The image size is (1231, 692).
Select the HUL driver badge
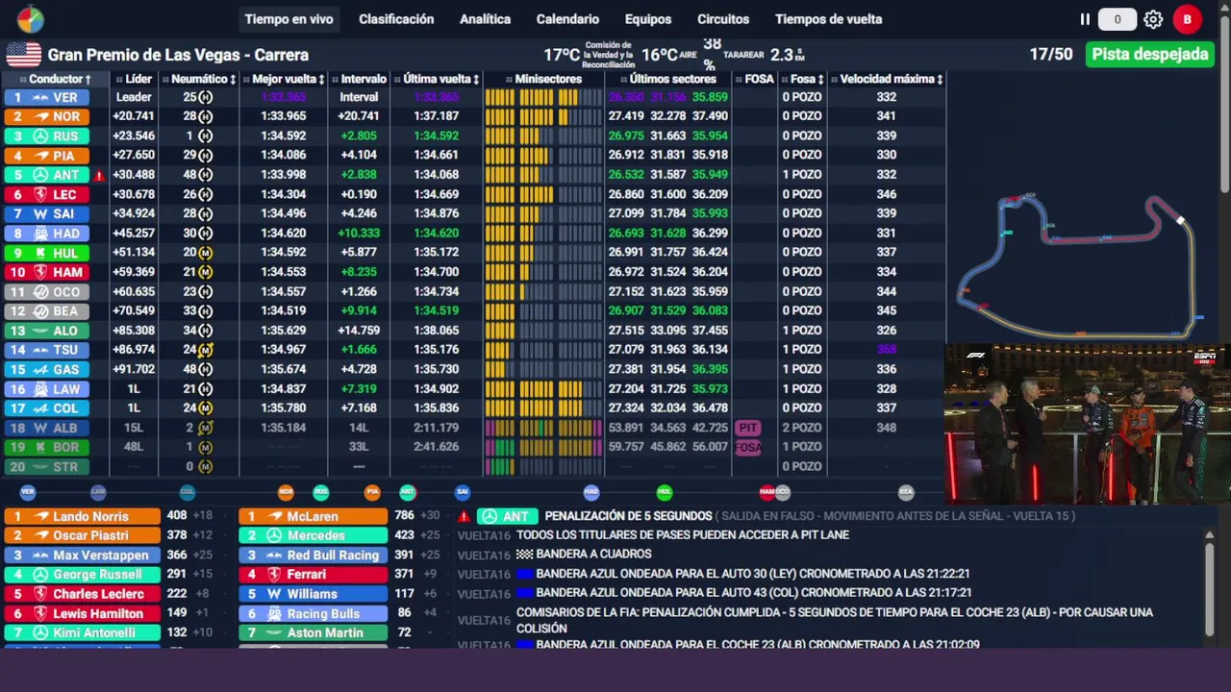coord(46,253)
